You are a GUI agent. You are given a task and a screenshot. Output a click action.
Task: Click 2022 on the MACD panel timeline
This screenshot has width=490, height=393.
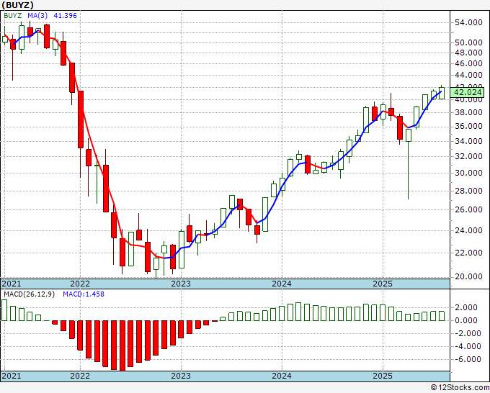click(80, 376)
